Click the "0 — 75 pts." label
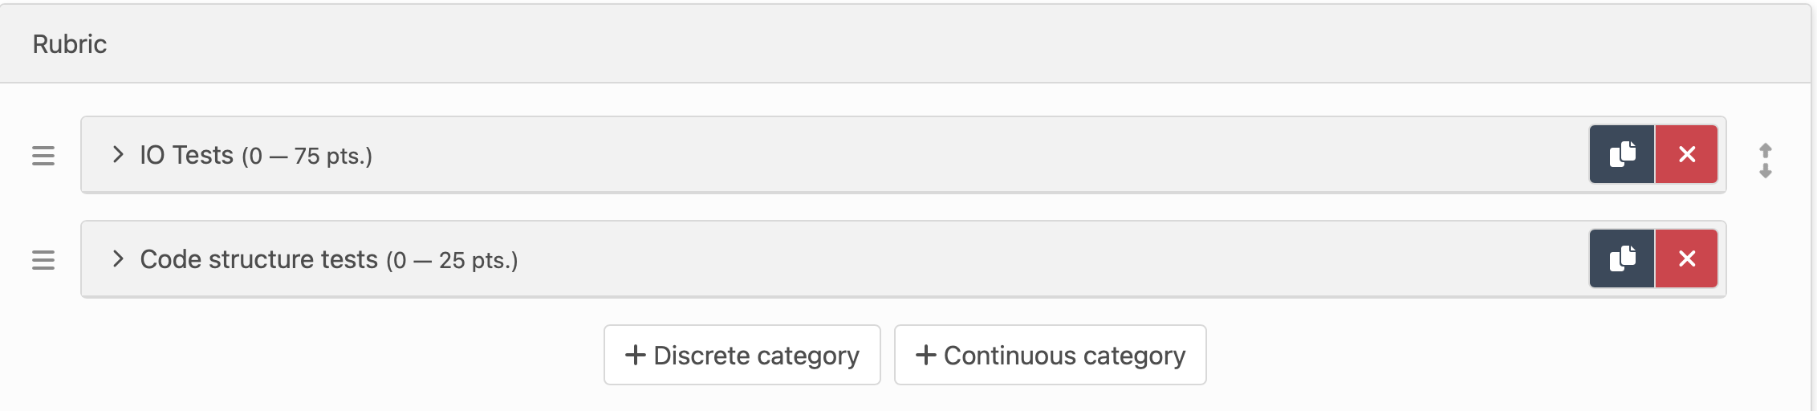 pos(307,156)
